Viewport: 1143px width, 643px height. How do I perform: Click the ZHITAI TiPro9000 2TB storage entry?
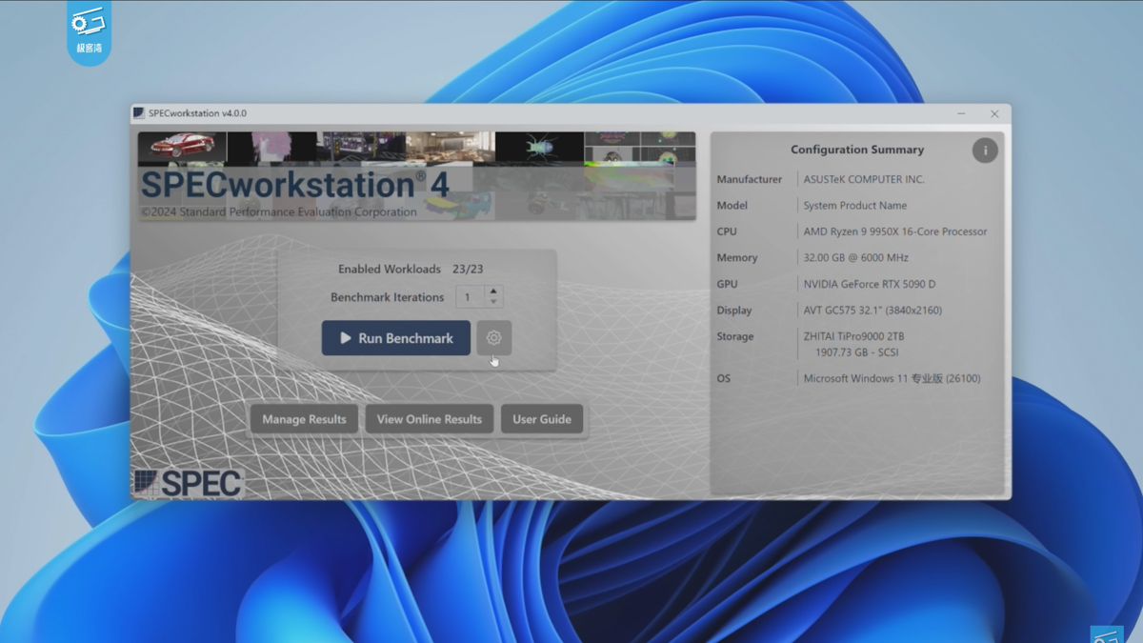click(854, 336)
